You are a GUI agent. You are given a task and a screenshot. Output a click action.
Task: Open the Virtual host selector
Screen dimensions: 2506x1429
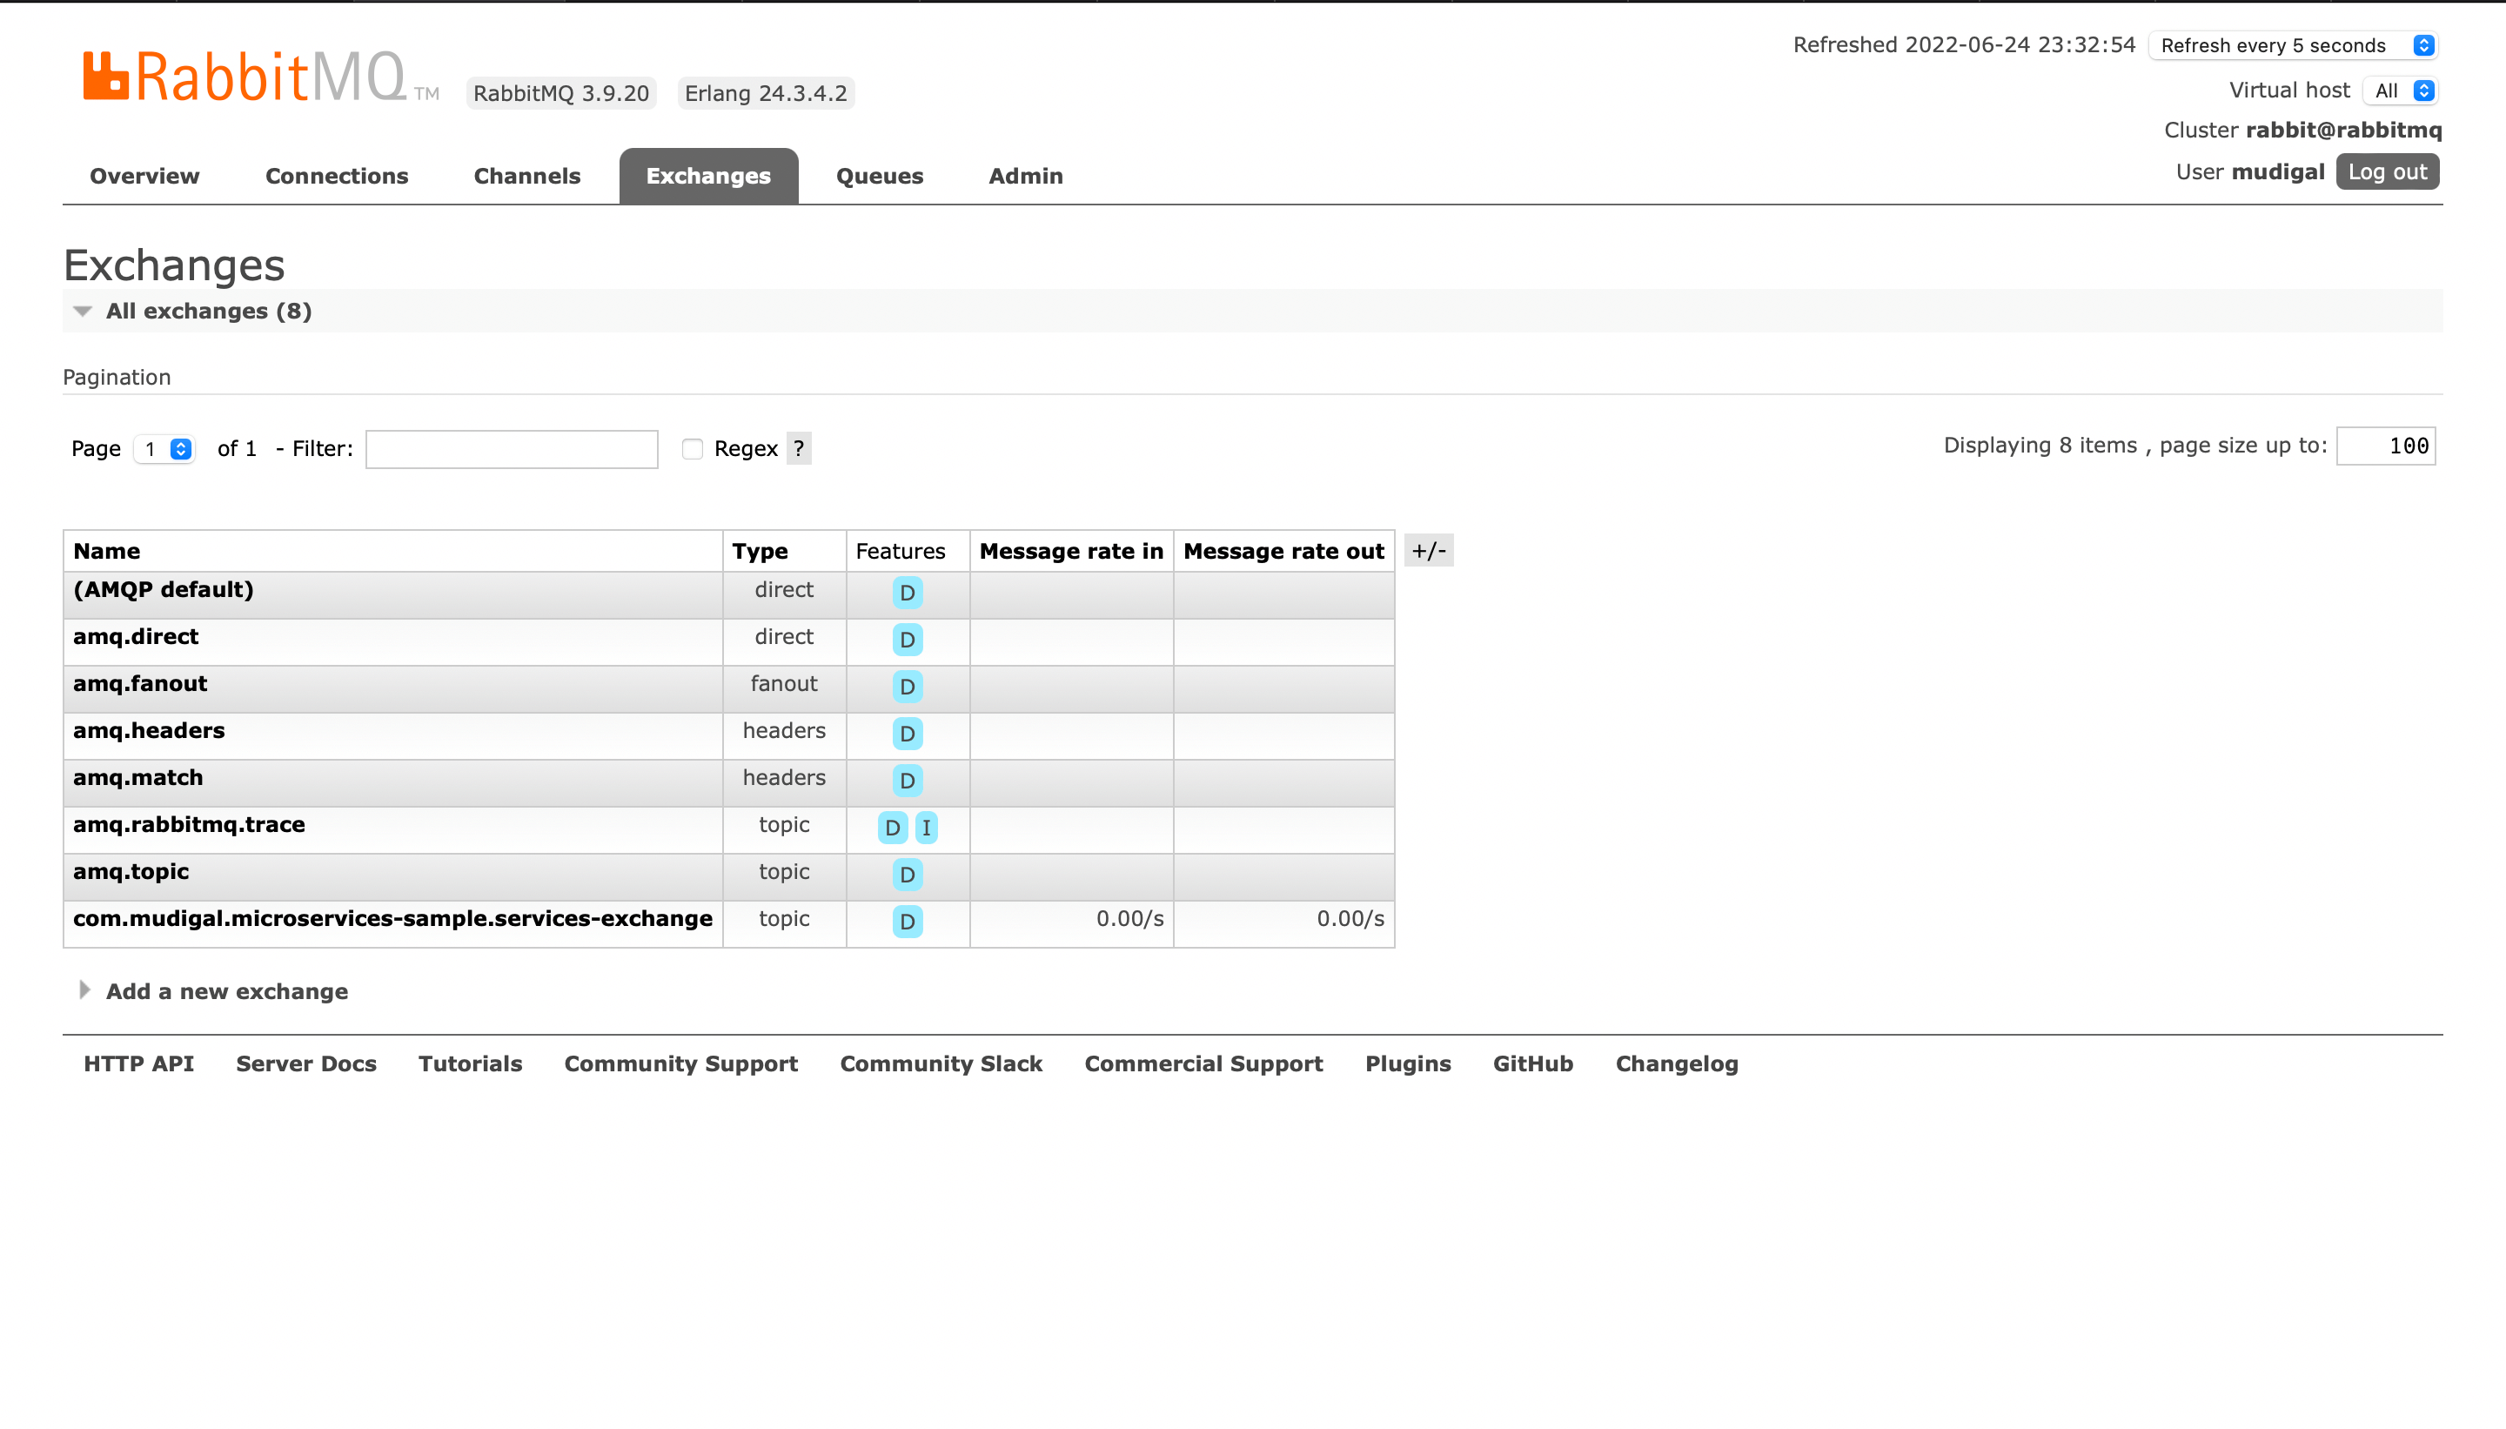pyautogui.click(x=2400, y=91)
